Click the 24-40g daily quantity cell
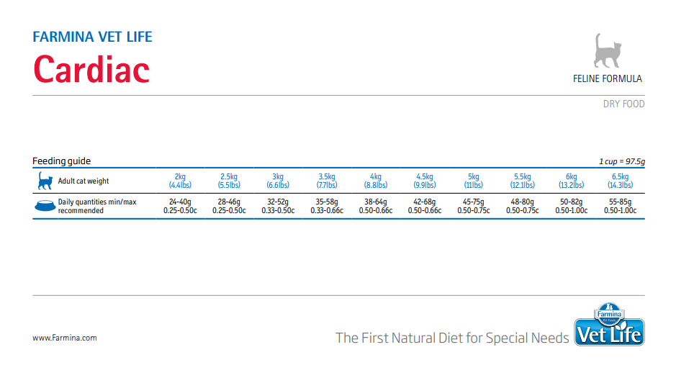This screenshot has height=378, width=676. click(180, 206)
